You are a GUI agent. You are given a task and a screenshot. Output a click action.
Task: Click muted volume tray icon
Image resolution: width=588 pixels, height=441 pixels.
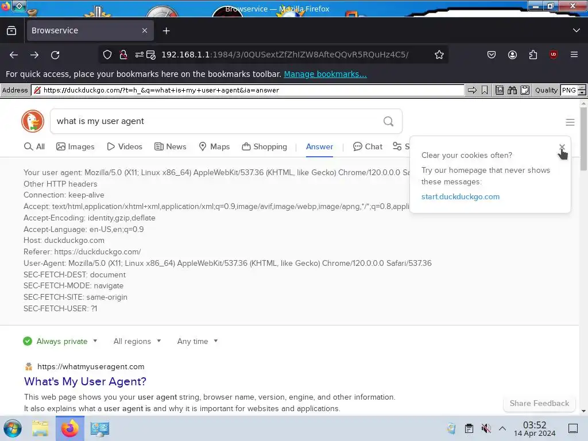pos(486,428)
